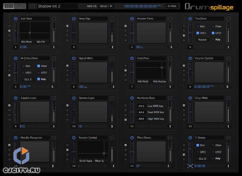Trigger the Crisp HiHat pad square
Image resolution: width=242 pixels, height=176 pixels.
coord(209,112)
